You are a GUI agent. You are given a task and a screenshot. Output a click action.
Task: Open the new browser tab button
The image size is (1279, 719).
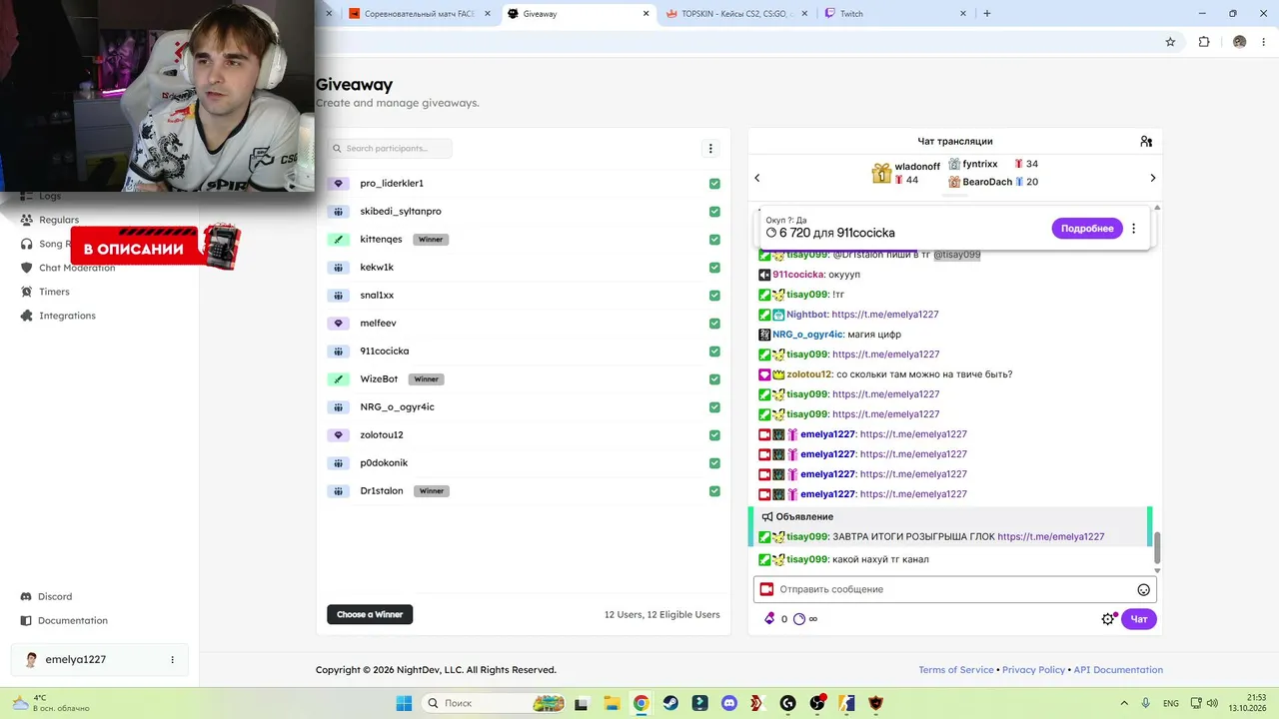point(987,14)
